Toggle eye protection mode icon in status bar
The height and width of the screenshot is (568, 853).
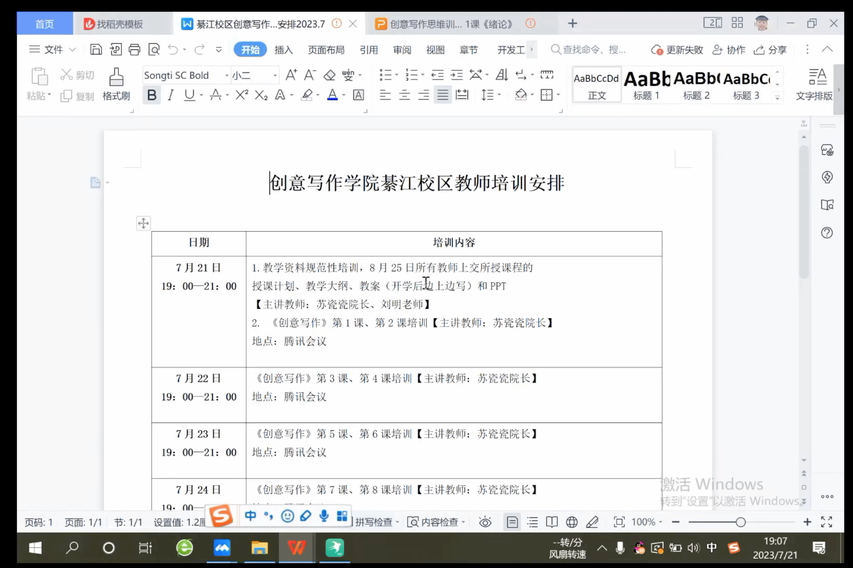coord(485,522)
